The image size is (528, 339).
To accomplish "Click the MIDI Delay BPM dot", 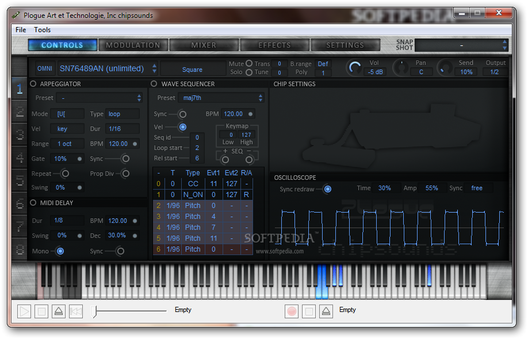I will coord(135,221).
